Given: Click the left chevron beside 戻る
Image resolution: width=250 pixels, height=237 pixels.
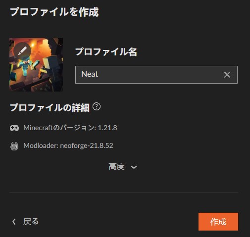Looking at the screenshot, I should tap(14, 222).
